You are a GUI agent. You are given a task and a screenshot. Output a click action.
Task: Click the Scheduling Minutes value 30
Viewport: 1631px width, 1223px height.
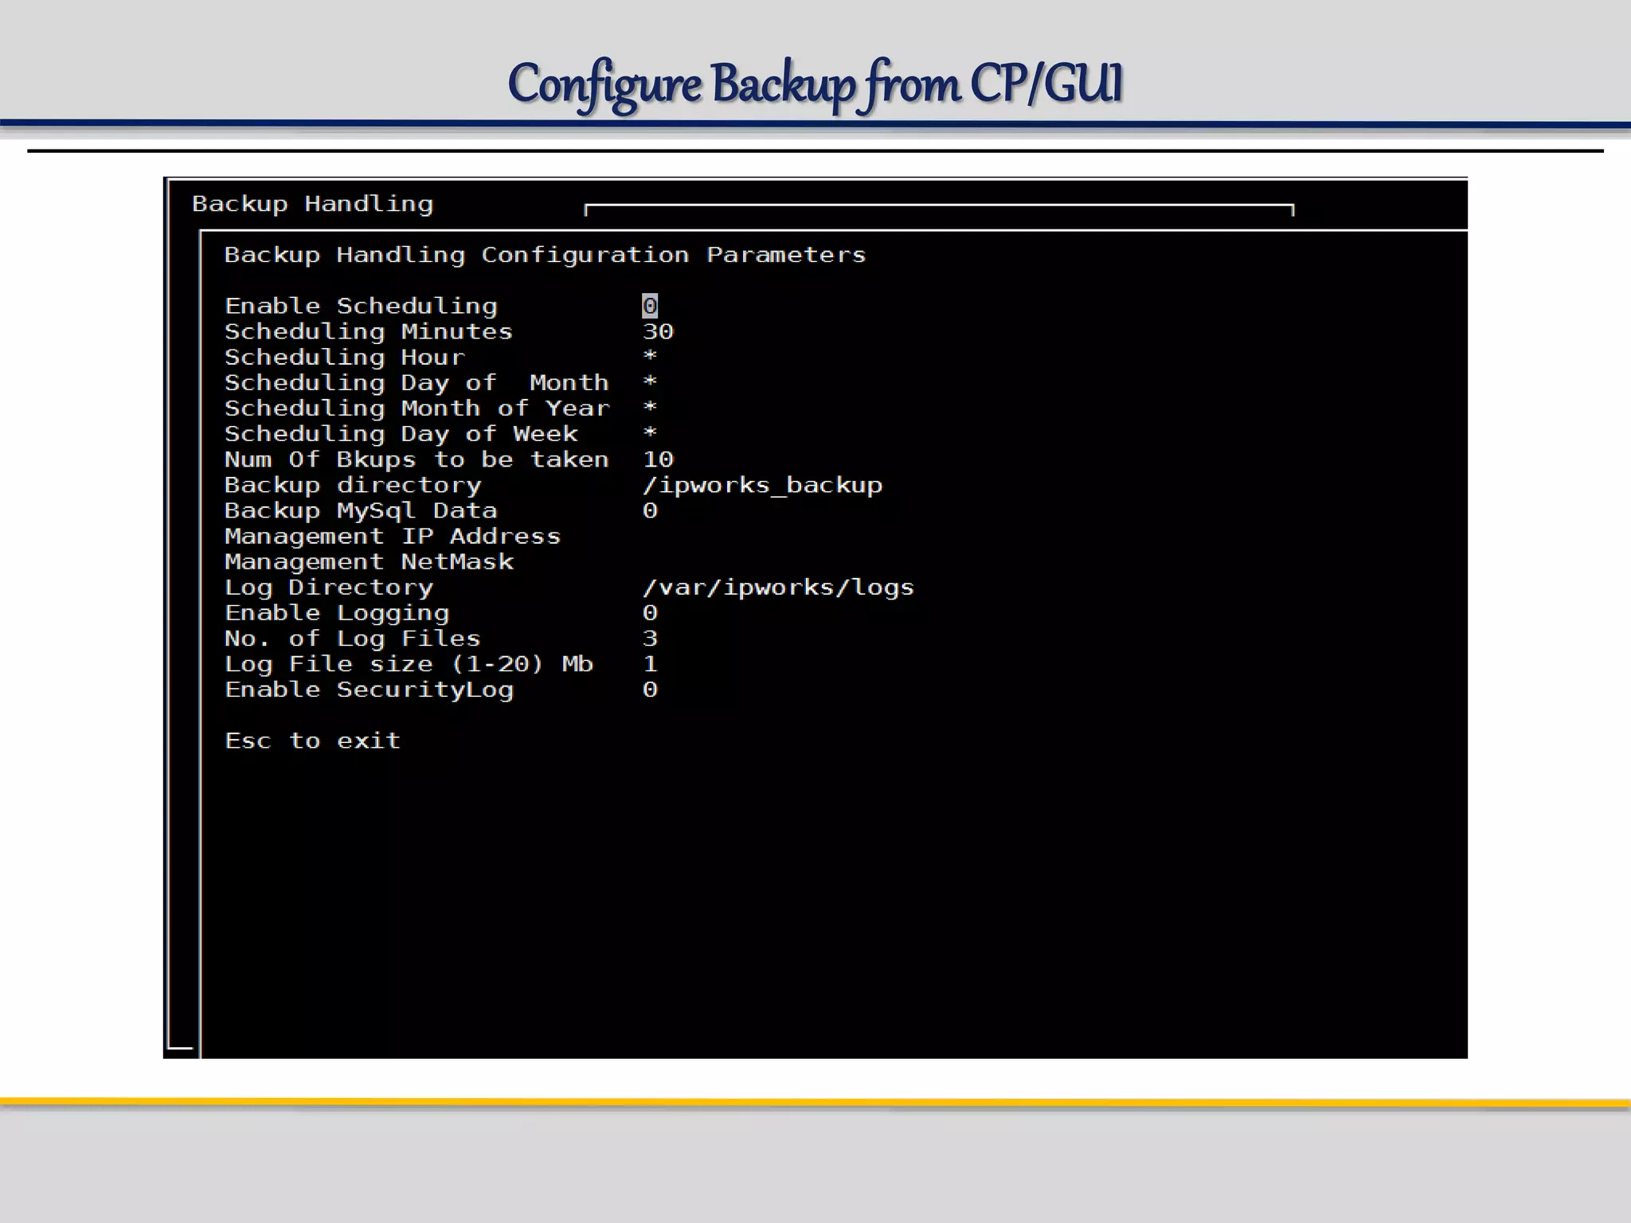pyautogui.click(x=658, y=331)
